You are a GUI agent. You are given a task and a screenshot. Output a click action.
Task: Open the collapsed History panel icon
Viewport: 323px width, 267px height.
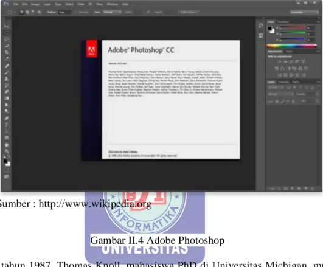point(261,26)
